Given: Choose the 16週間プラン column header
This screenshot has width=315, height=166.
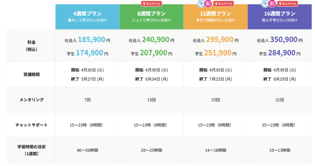Looking at the screenshot, I should (x=280, y=16).
